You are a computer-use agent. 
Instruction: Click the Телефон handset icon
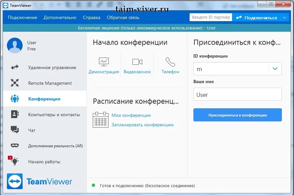click(170, 62)
